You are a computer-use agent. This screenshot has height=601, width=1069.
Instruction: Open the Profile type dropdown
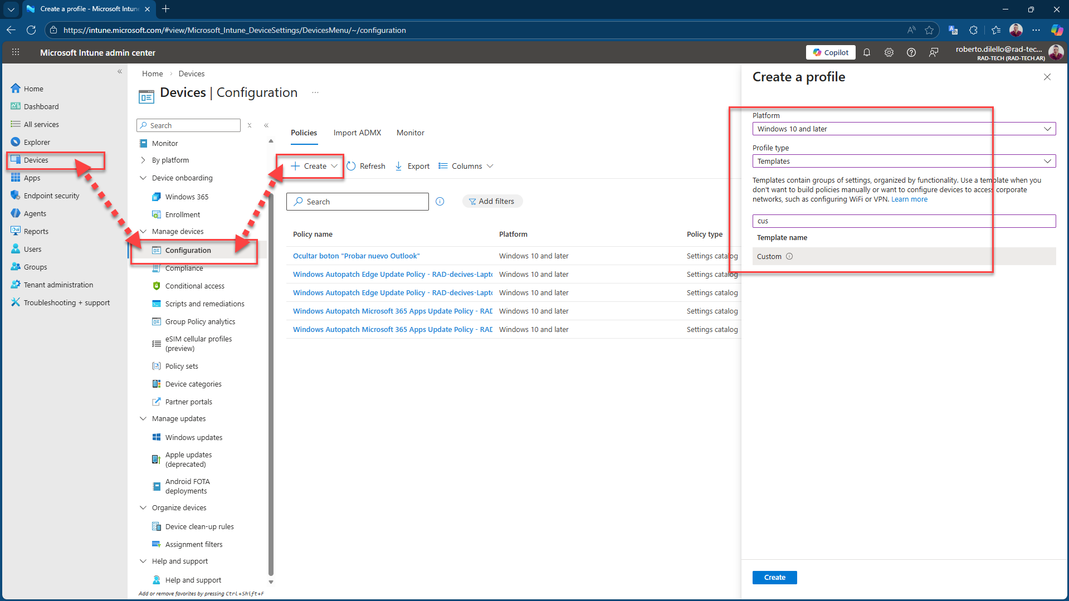pos(904,161)
